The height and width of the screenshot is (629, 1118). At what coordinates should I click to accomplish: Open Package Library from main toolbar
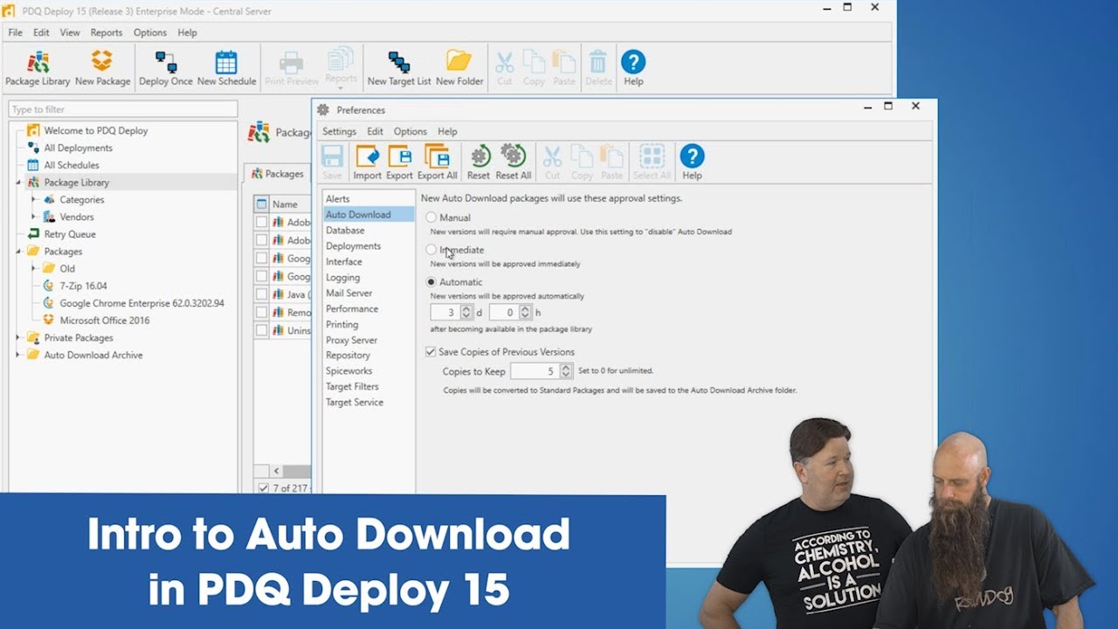click(38, 68)
